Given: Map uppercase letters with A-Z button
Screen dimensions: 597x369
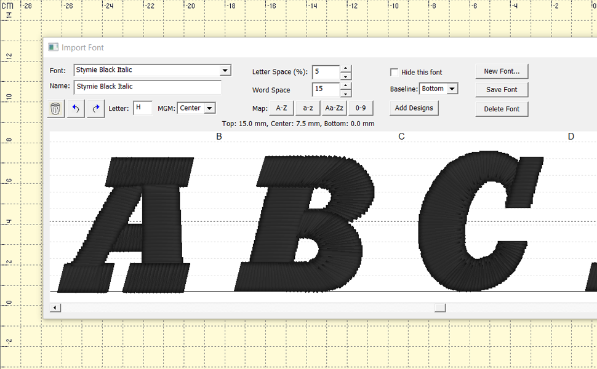Looking at the screenshot, I should (281, 108).
